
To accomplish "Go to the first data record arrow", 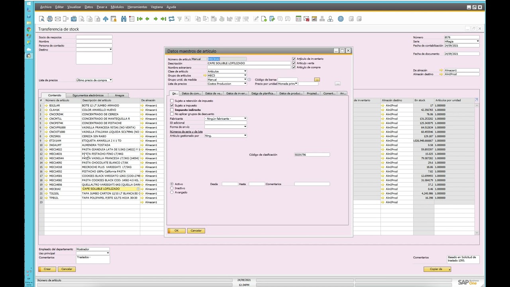I will tap(139, 19).
